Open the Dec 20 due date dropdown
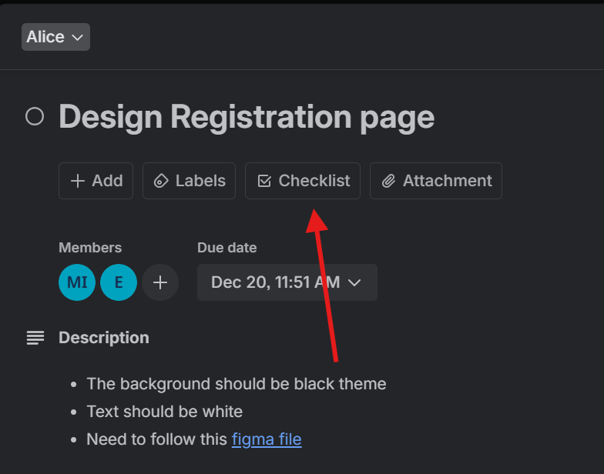This screenshot has height=474, width=604. [287, 282]
